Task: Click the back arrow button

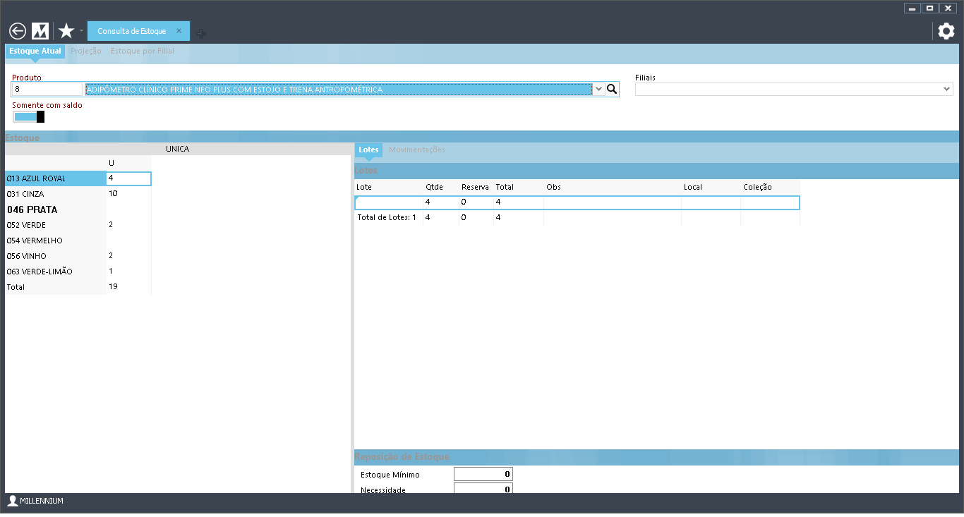Action: pyautogui.click(x=18, y=31)
